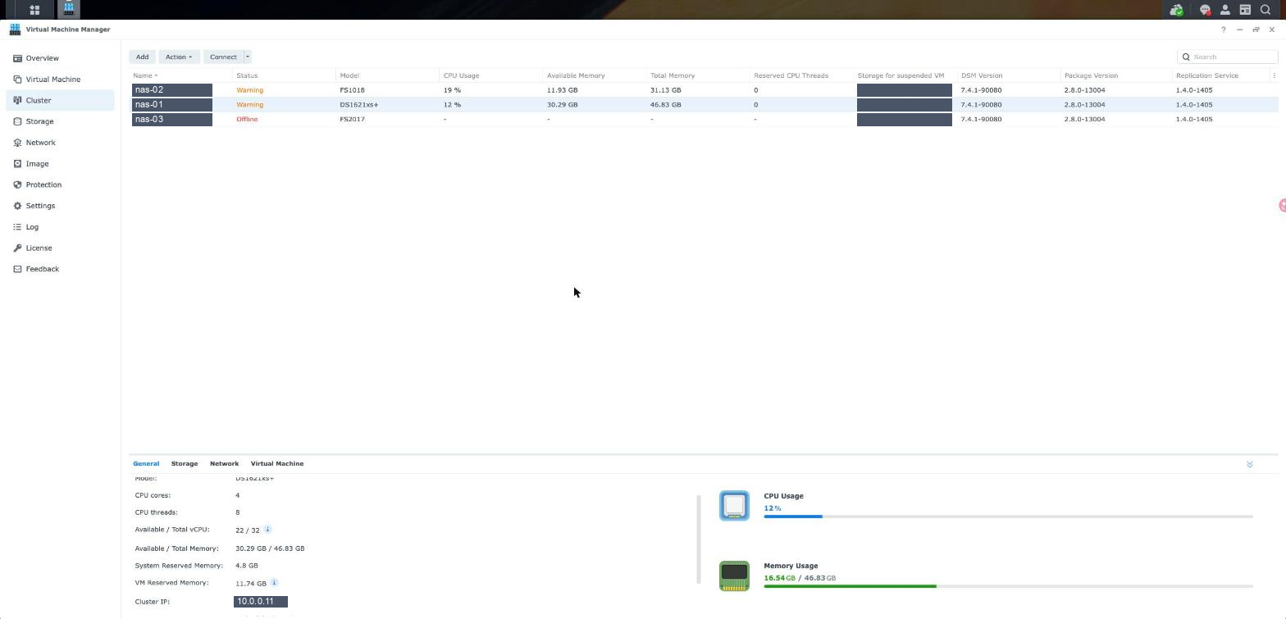Select the nas-01 host row name
The width and height of the screenshot is (1286, 619).
click(x=172, y=105)
